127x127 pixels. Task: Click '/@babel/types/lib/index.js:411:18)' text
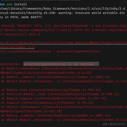click(31, 111)
